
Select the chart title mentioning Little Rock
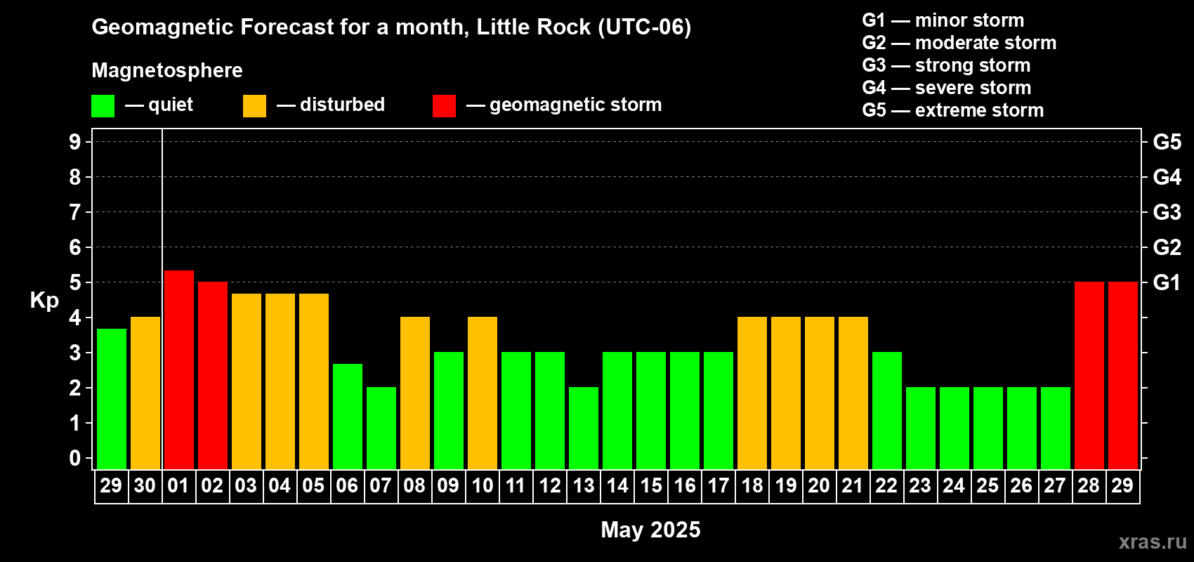[x=391, y=27]
